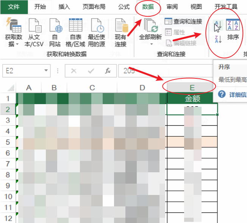Select column D header

tap(142, 88)
